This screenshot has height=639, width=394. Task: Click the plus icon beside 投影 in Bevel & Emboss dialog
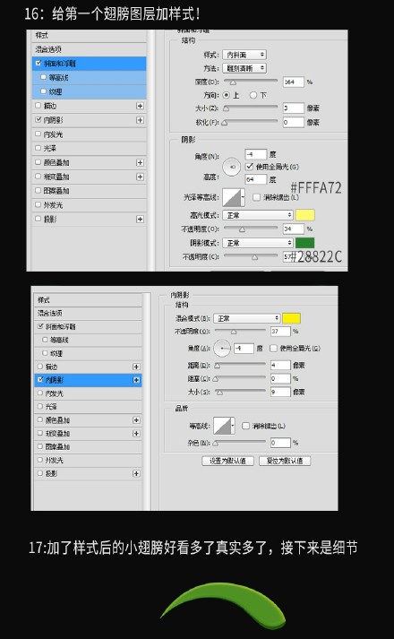[x=140, y=220]
